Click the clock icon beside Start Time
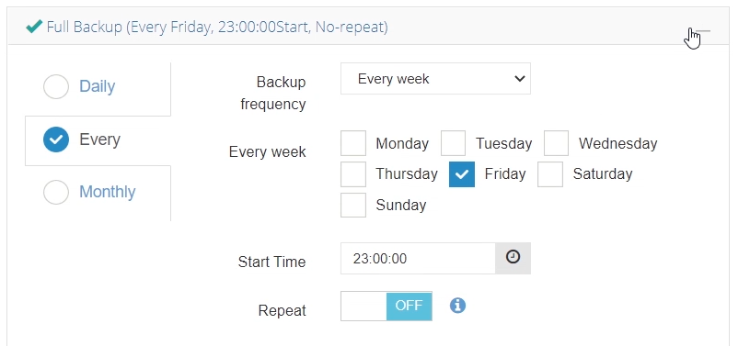Screen dimensions: 750x346 [513, 257]
